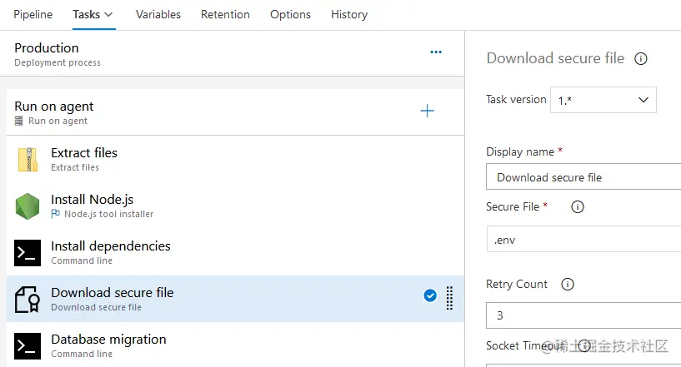Select the Extract files task
The image size is (681, 367).
[235, 159]
